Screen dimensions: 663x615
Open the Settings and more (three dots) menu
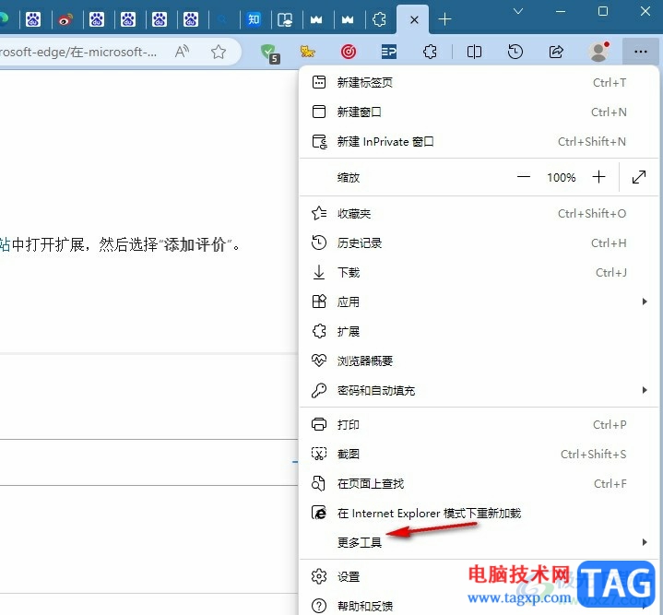click(x=640, y=52)
